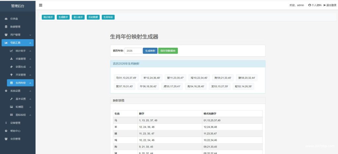The height and width of the screenshot is (154, 338).
Task: Click the sidebar 统计助手 line chart icon
Action: [12, 51]
